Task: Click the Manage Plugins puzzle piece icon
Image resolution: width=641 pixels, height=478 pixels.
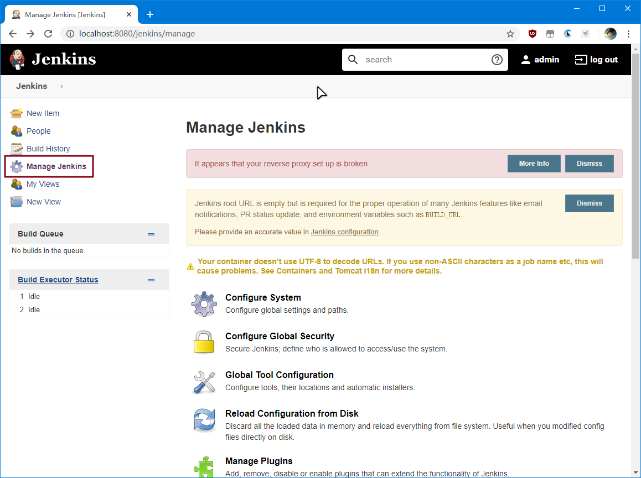Action: tap(204, 467)
